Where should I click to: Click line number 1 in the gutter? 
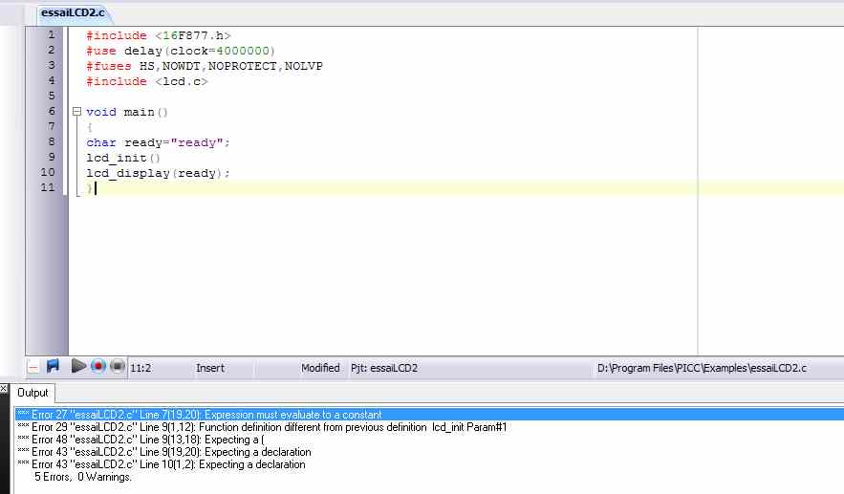51,34
